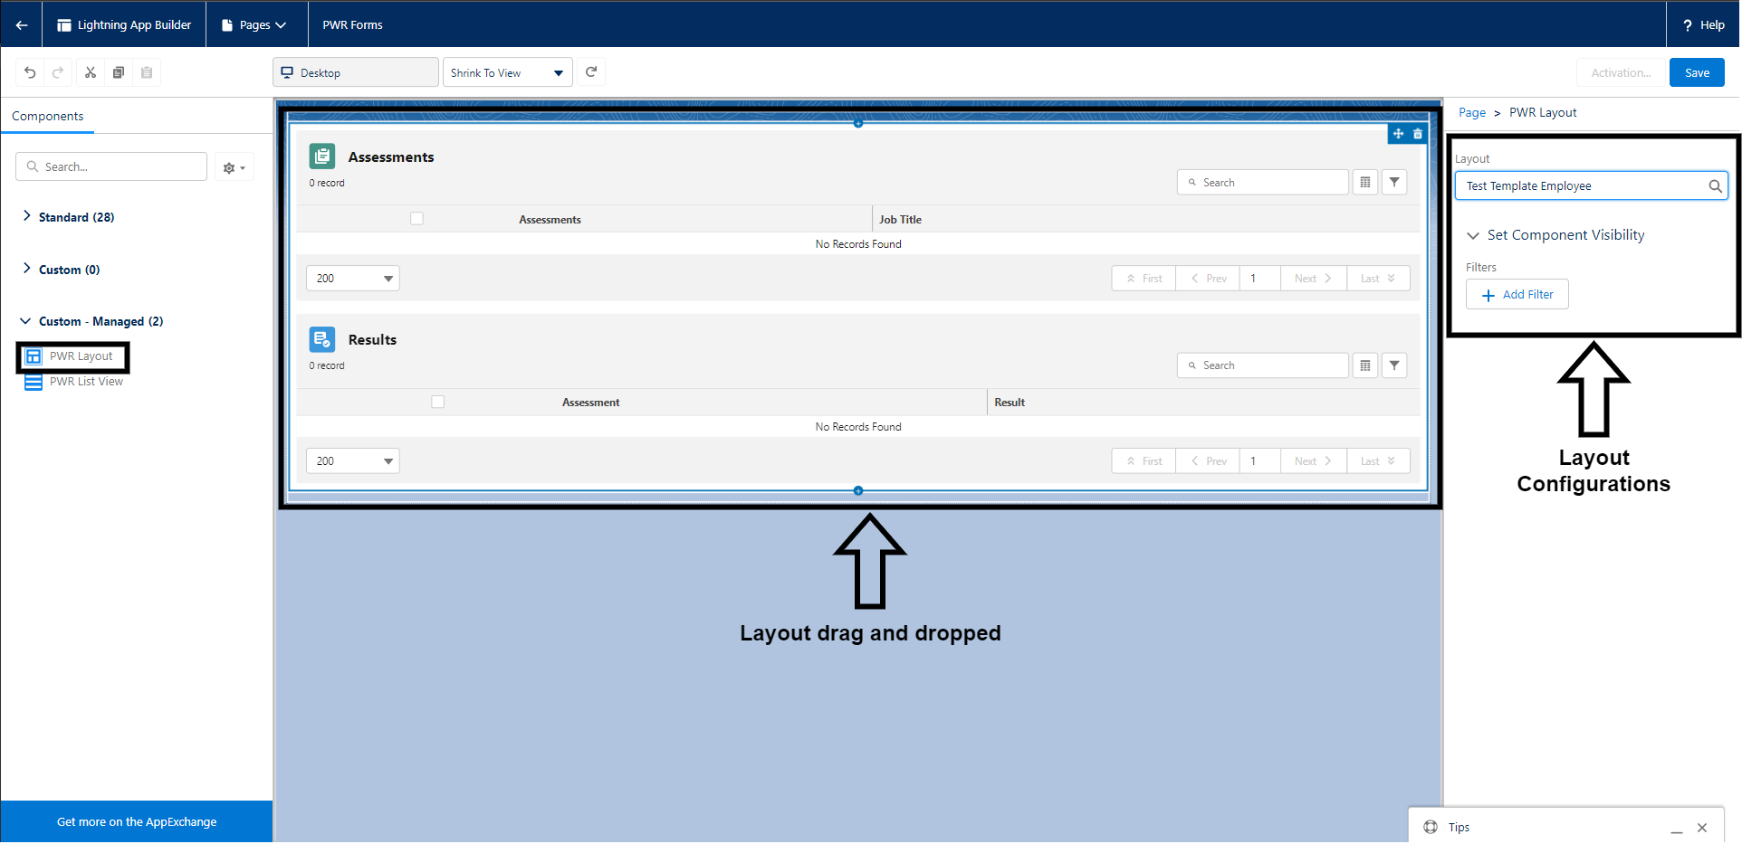Click the undo icon in toolbar
This screenshot has width=1742, height=844.
[x=30, y=72]
